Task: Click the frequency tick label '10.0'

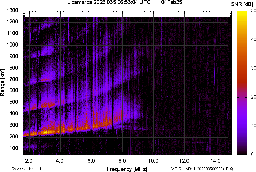Action: click(153, 161)
